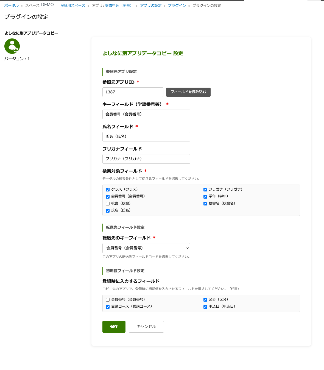Screen dimensions: 324x370
Task: Uncheck the 区分（区分） checkbox
Action: click(x=205, y=300)
